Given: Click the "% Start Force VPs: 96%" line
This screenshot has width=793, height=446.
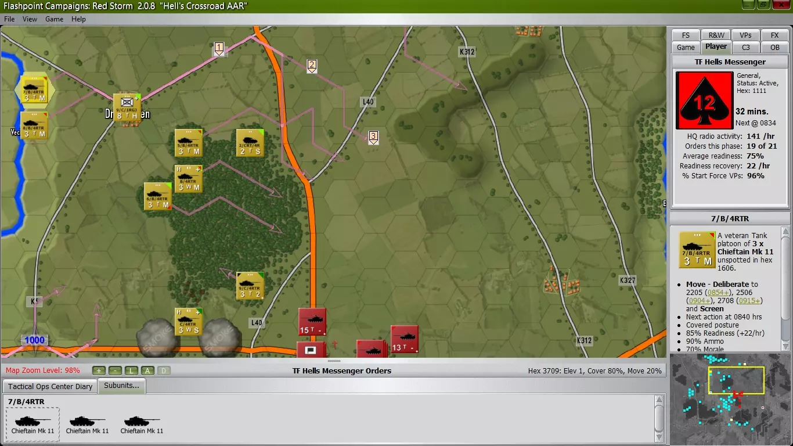Looking at the screenshot, I should point(723,176).
